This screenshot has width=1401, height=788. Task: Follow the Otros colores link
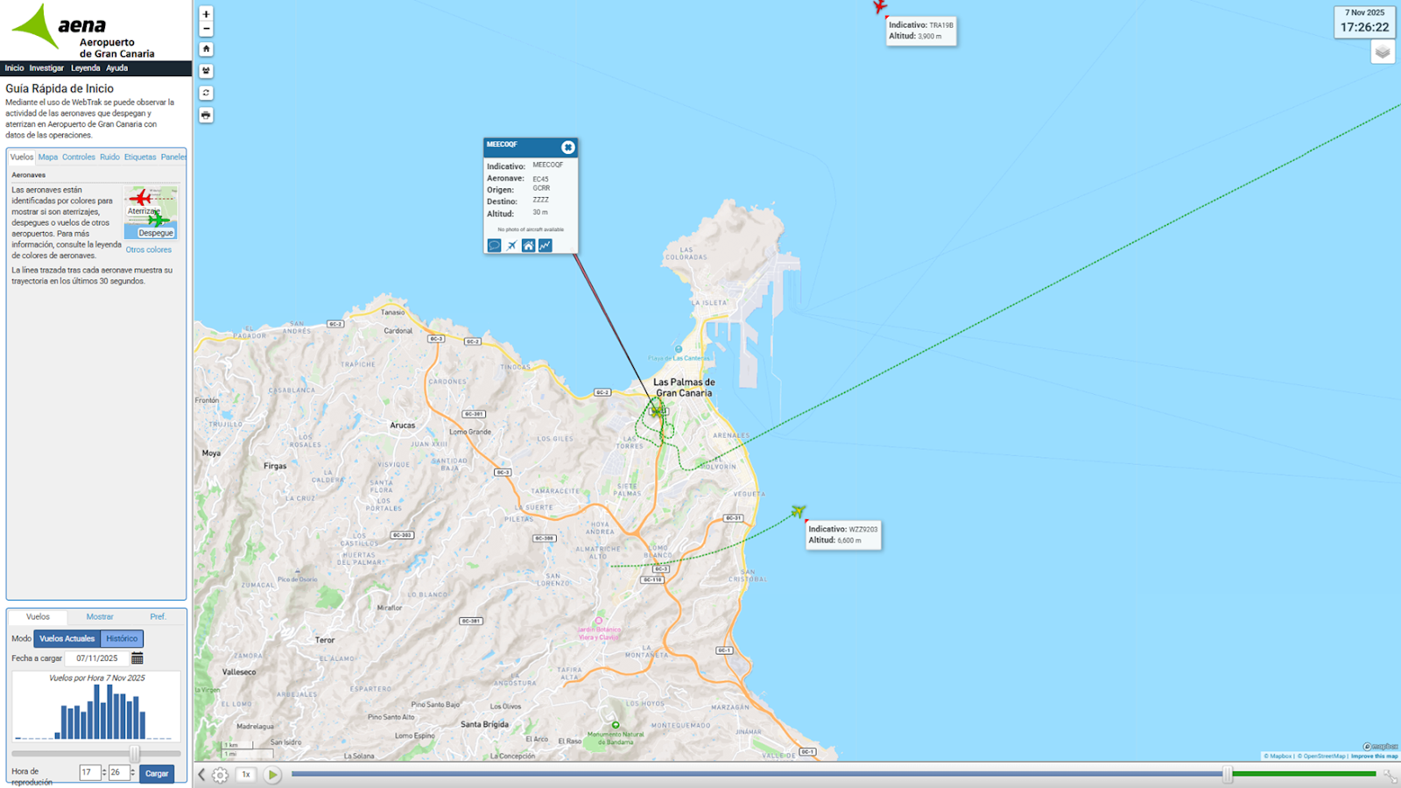point(148,250)
